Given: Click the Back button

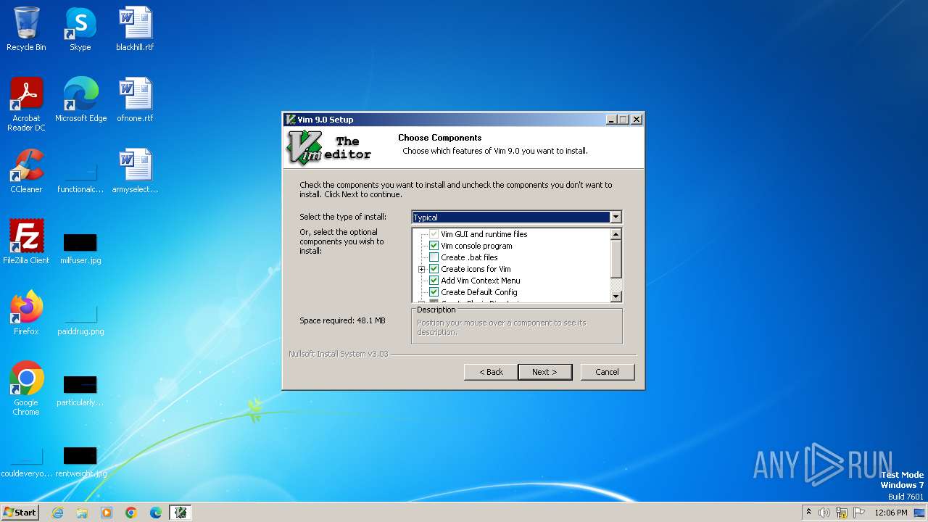Looking at the screenshot, I should pyautogui.click(x=491, y=372).
